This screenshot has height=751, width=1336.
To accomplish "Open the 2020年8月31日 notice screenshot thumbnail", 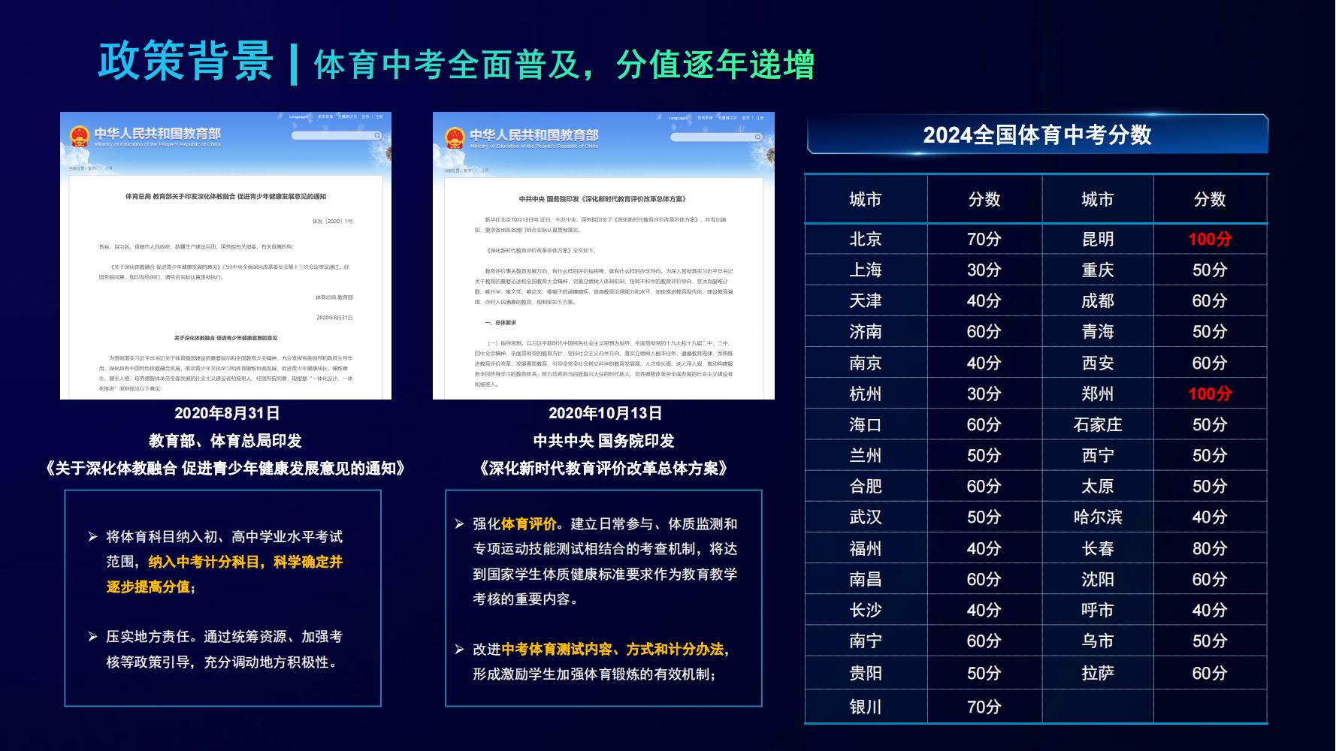I will click(225, 255).
